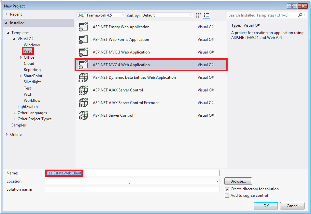The width and height of the screenshot is (311, 214).
Task: Click the ASP.NET Server Control template icon
Action: (83, 115)
